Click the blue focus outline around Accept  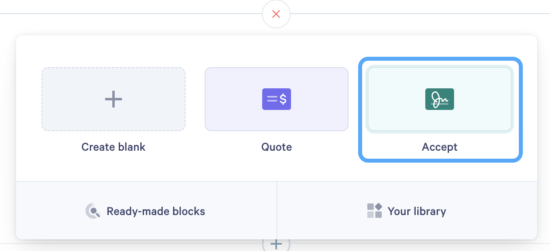coord(440,58)
